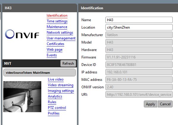The height and width of the screenshot is (125, 178).
Task: Open Certificates section
Action: 55,44
